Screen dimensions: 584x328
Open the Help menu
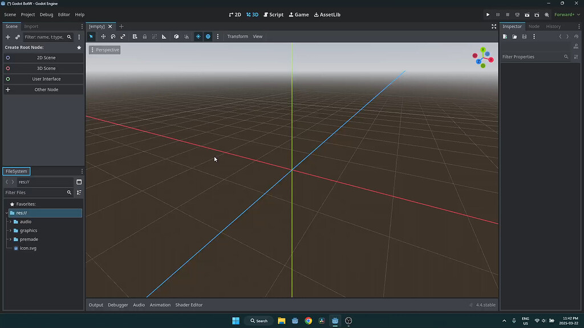[80, 14]
